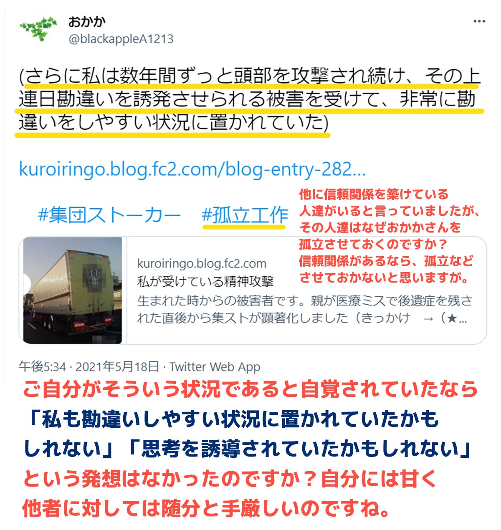Click the 2021年5月18日 date
Image resolution: width=501 pixels, height=530 pixels.
click(x=118, y=366)
